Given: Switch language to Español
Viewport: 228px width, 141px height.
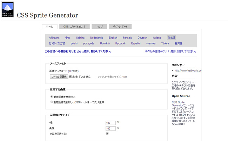Looking at the screenshot, I should point(136,43).
